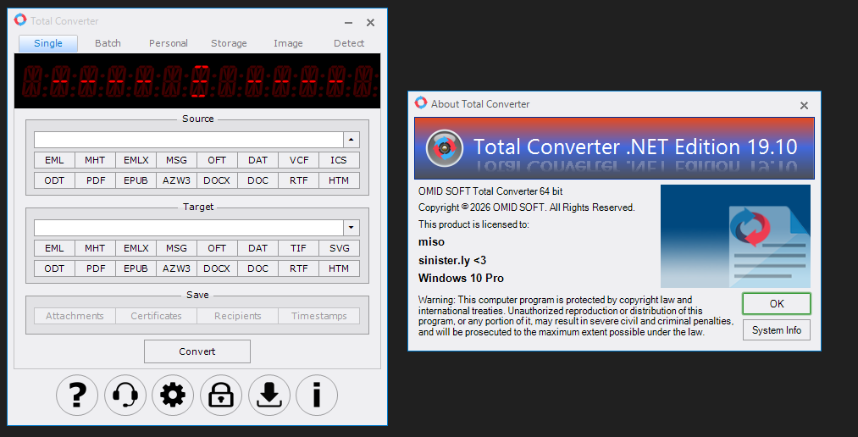Pick OFT as Target format
This screenshot has width=858, height=437.
pos(217,248)
